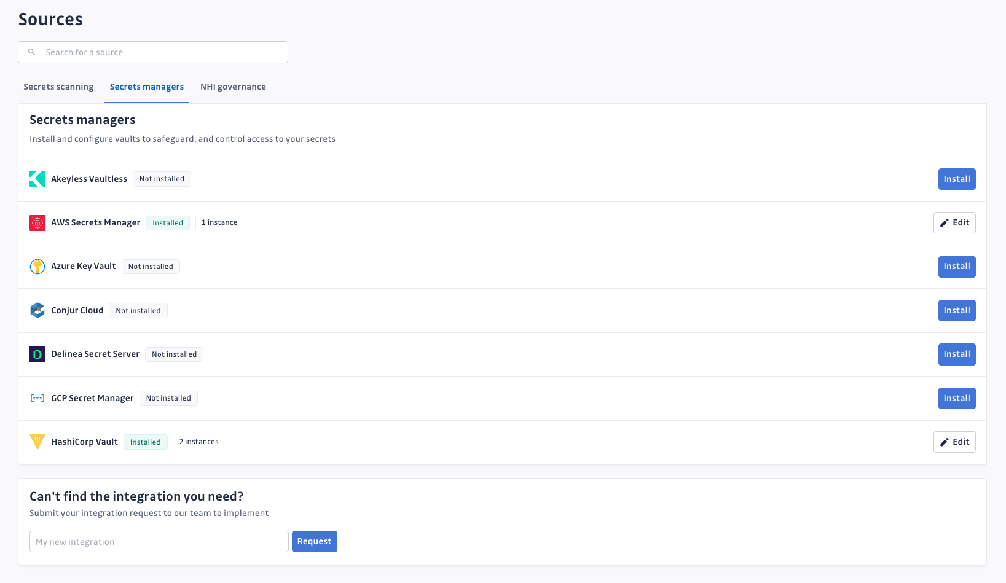Click the Conjur Cloud name

(x=77, y=310)
